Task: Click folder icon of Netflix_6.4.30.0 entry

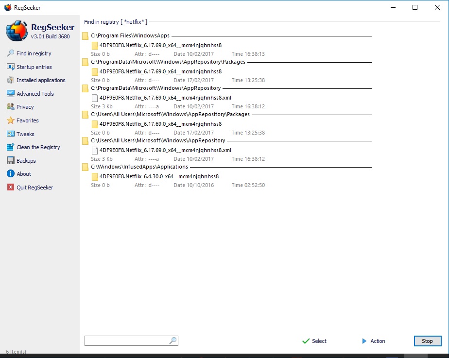Action: coord(95,176)
